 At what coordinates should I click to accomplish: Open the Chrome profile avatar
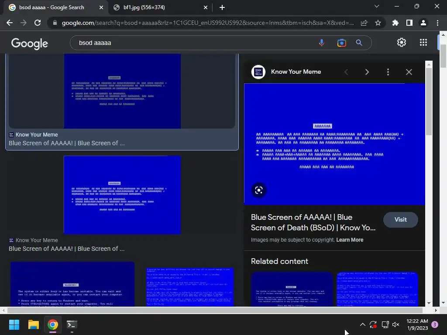click(x=423, y=23)
